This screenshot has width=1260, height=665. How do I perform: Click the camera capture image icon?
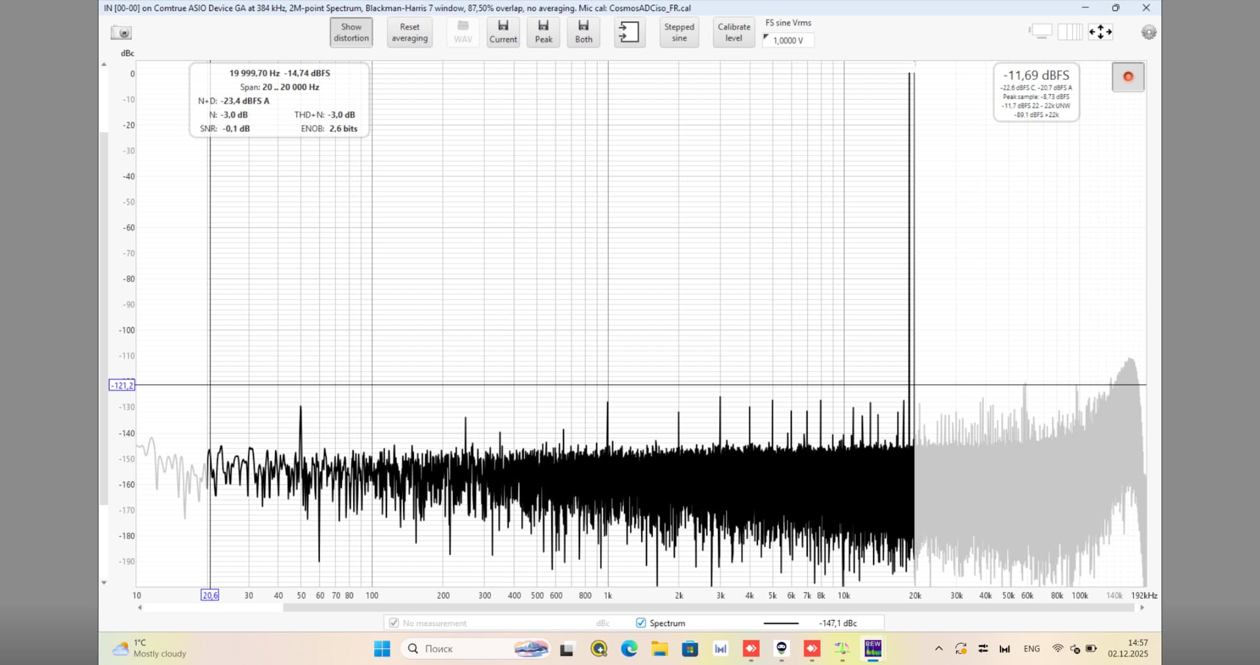121,32
